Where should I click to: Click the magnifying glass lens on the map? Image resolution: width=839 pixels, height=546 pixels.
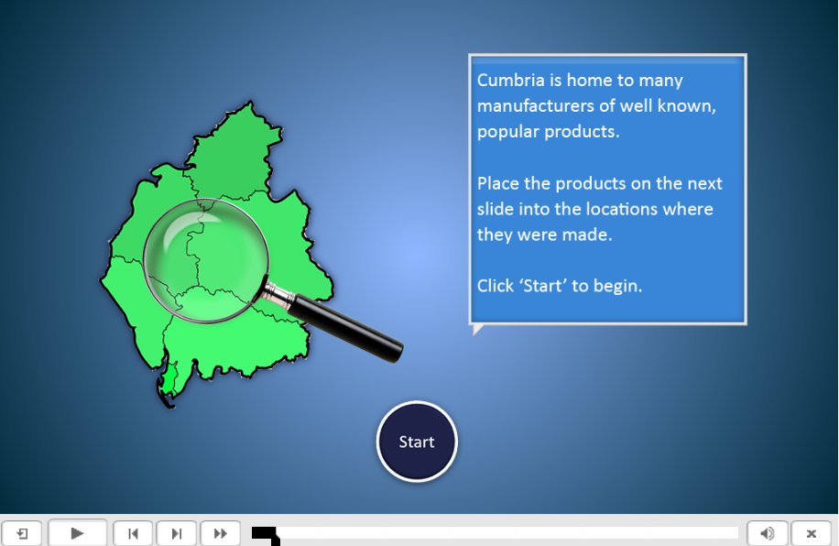206,248
